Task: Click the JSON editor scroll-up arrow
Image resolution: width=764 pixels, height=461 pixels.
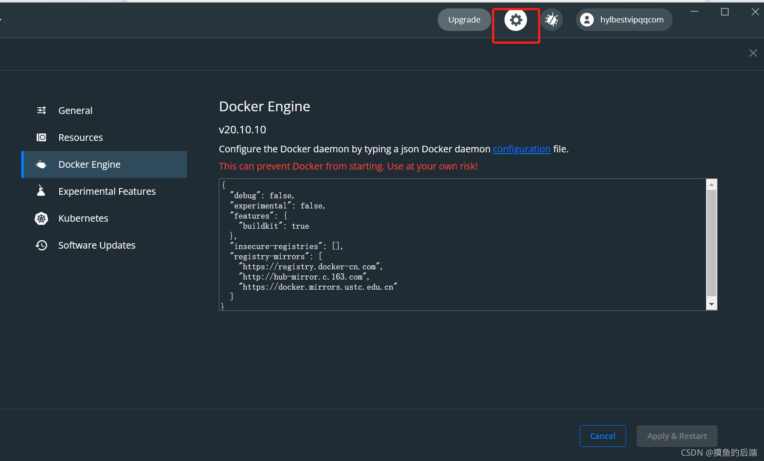Action: click(x=711, y=185)
